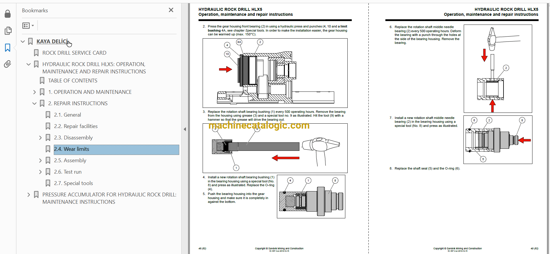
Task: Click the bearing bushing removal hammer diagram
Action: click(275, 148)
